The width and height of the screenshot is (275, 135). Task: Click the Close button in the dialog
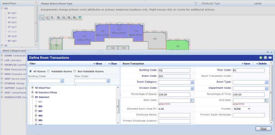263,128
